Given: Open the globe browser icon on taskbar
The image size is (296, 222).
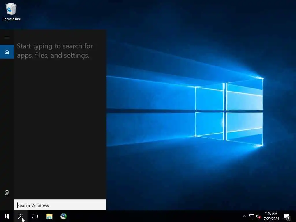Looking at the screenshot, I should (x=64, y=216).
